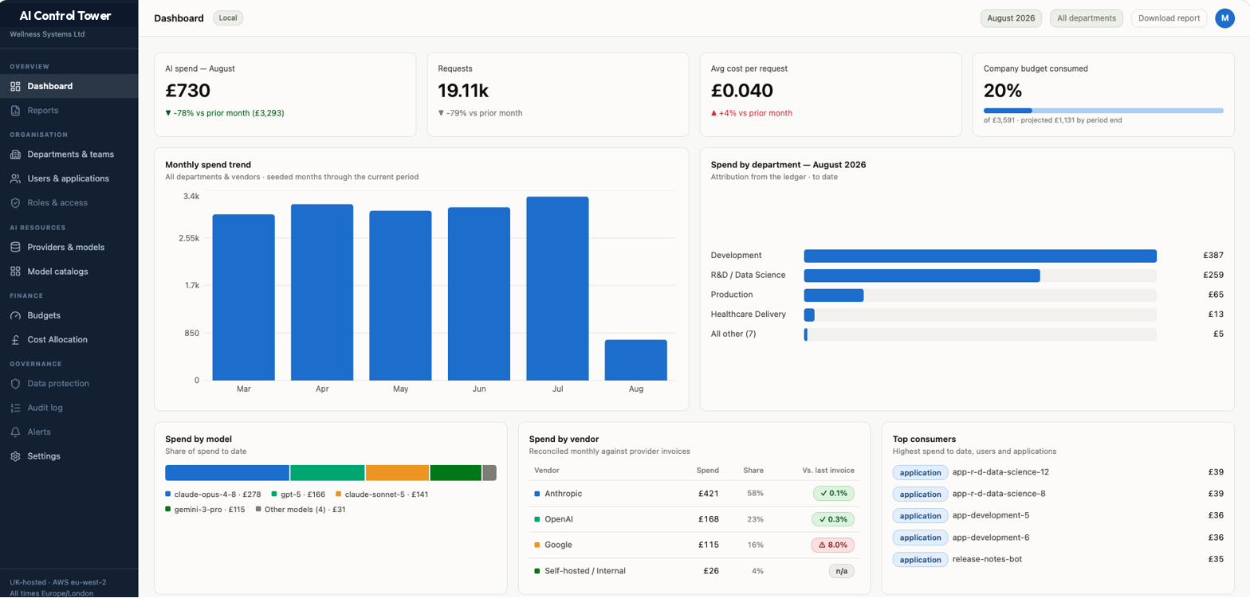Click the Healthcare Delivery department label
This screenshot has height=602, width=1250.
click(749, 315)
